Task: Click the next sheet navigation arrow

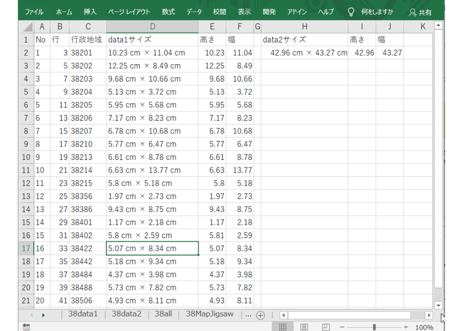Action: (44, 315)
